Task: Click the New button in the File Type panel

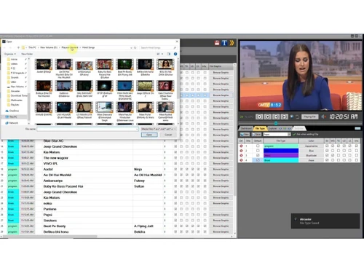Action: pyautogui.click(x=245, y=134)
